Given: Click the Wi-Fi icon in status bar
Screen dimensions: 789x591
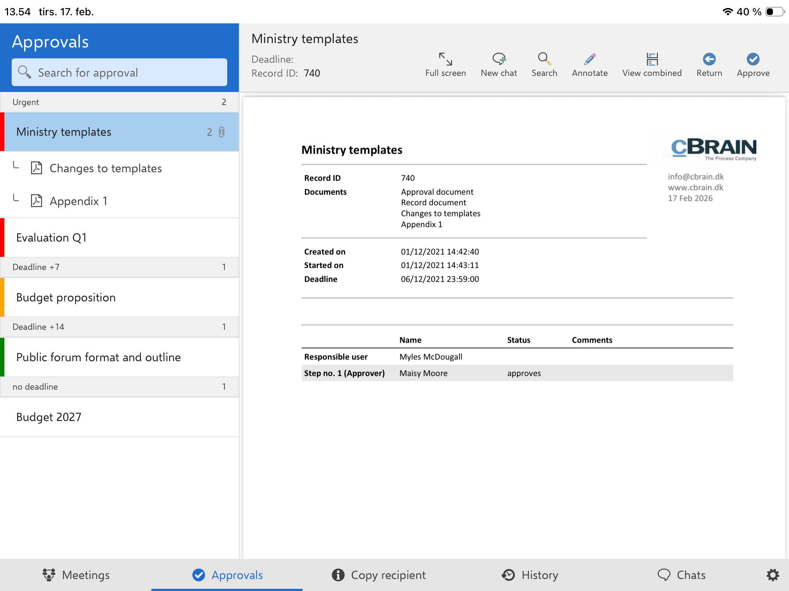Looking at the screenshot, I should (727, 12).
